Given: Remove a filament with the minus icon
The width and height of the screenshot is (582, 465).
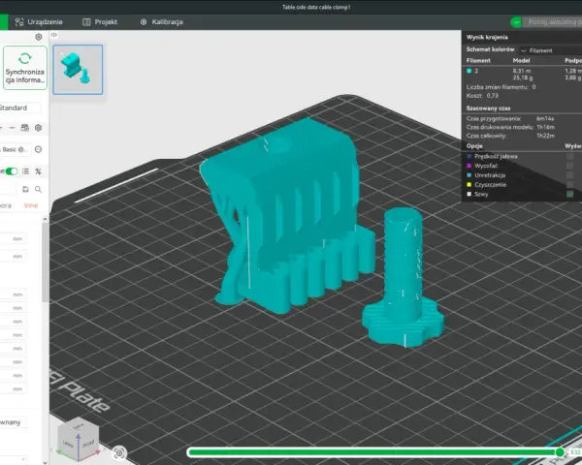Looking at the screenshot, I should [x=12, y=128].
